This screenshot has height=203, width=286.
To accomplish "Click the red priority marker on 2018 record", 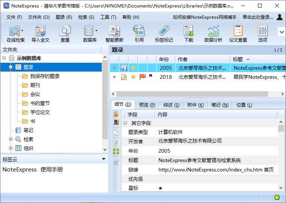I will click(150, 76).
